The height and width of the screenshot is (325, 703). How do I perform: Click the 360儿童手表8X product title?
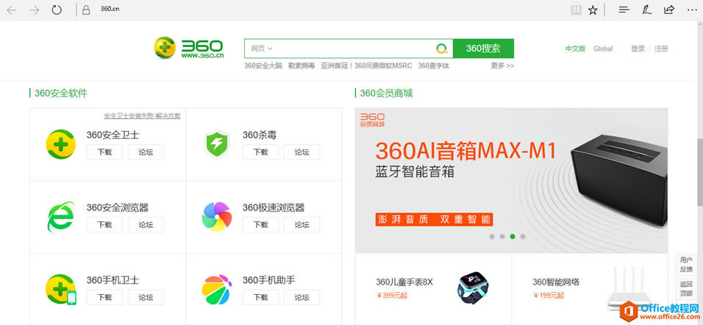tap(404, 282)
